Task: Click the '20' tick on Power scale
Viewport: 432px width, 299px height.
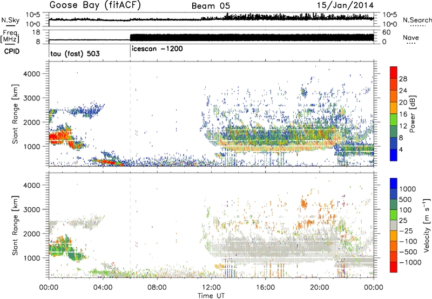Action: click(x=403, y=103)
